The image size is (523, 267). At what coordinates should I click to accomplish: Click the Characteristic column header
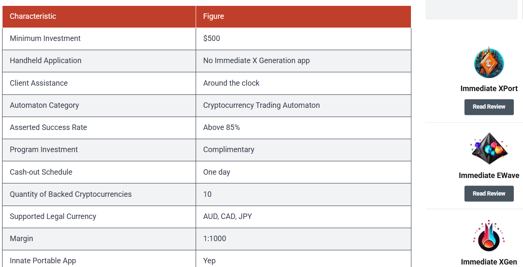point(99,17)
